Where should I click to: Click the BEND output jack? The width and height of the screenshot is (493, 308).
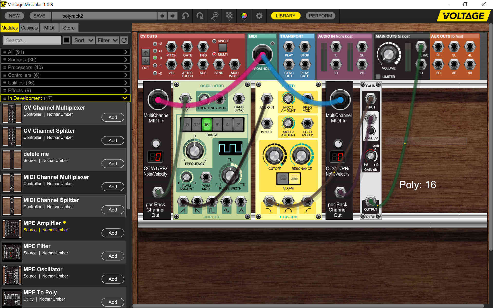(219, 64)
